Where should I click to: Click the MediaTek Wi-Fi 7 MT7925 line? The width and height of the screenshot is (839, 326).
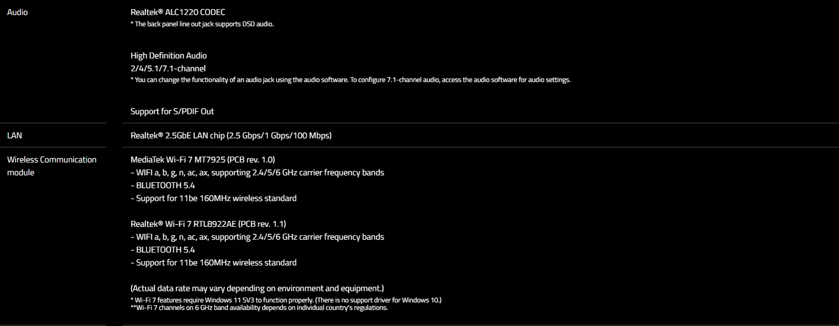click(x=203, y=160)
